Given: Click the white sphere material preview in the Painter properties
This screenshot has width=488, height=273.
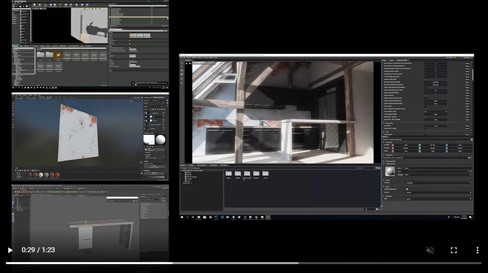Looking at the screenshot, I should click(160, 139).
